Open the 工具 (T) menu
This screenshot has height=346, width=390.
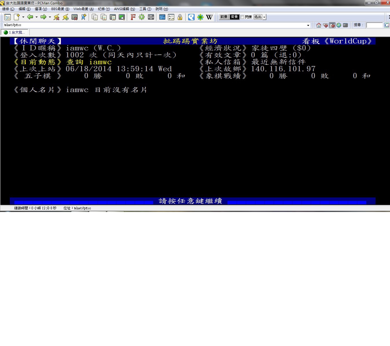[x=145, y=9]
